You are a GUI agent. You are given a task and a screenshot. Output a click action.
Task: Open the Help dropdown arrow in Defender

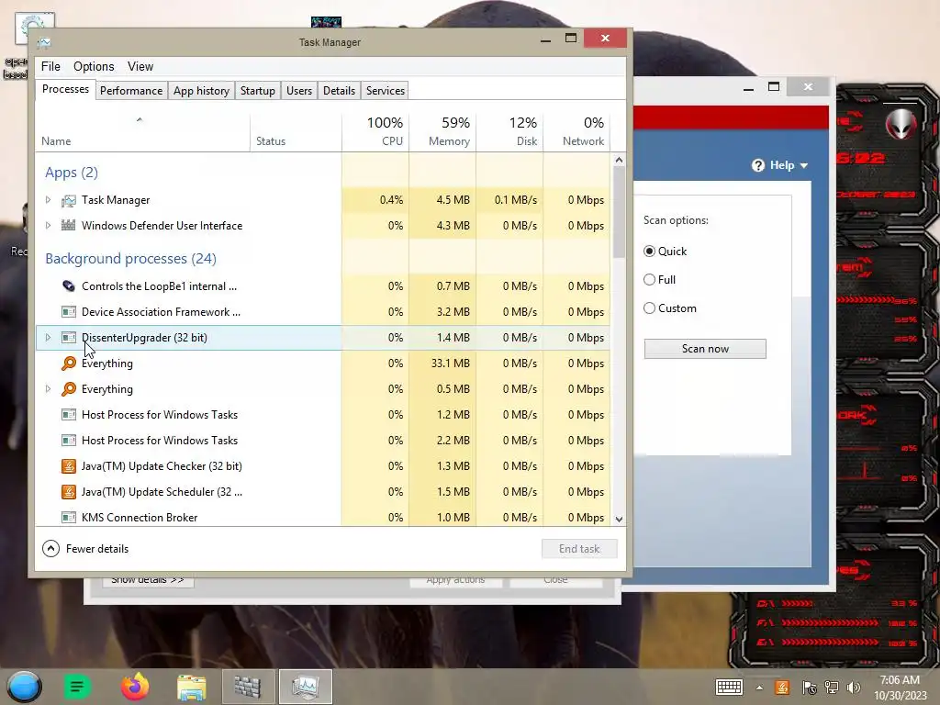coord(804,165)
